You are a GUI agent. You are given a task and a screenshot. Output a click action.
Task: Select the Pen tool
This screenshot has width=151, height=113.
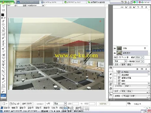(x=3, y=45)
